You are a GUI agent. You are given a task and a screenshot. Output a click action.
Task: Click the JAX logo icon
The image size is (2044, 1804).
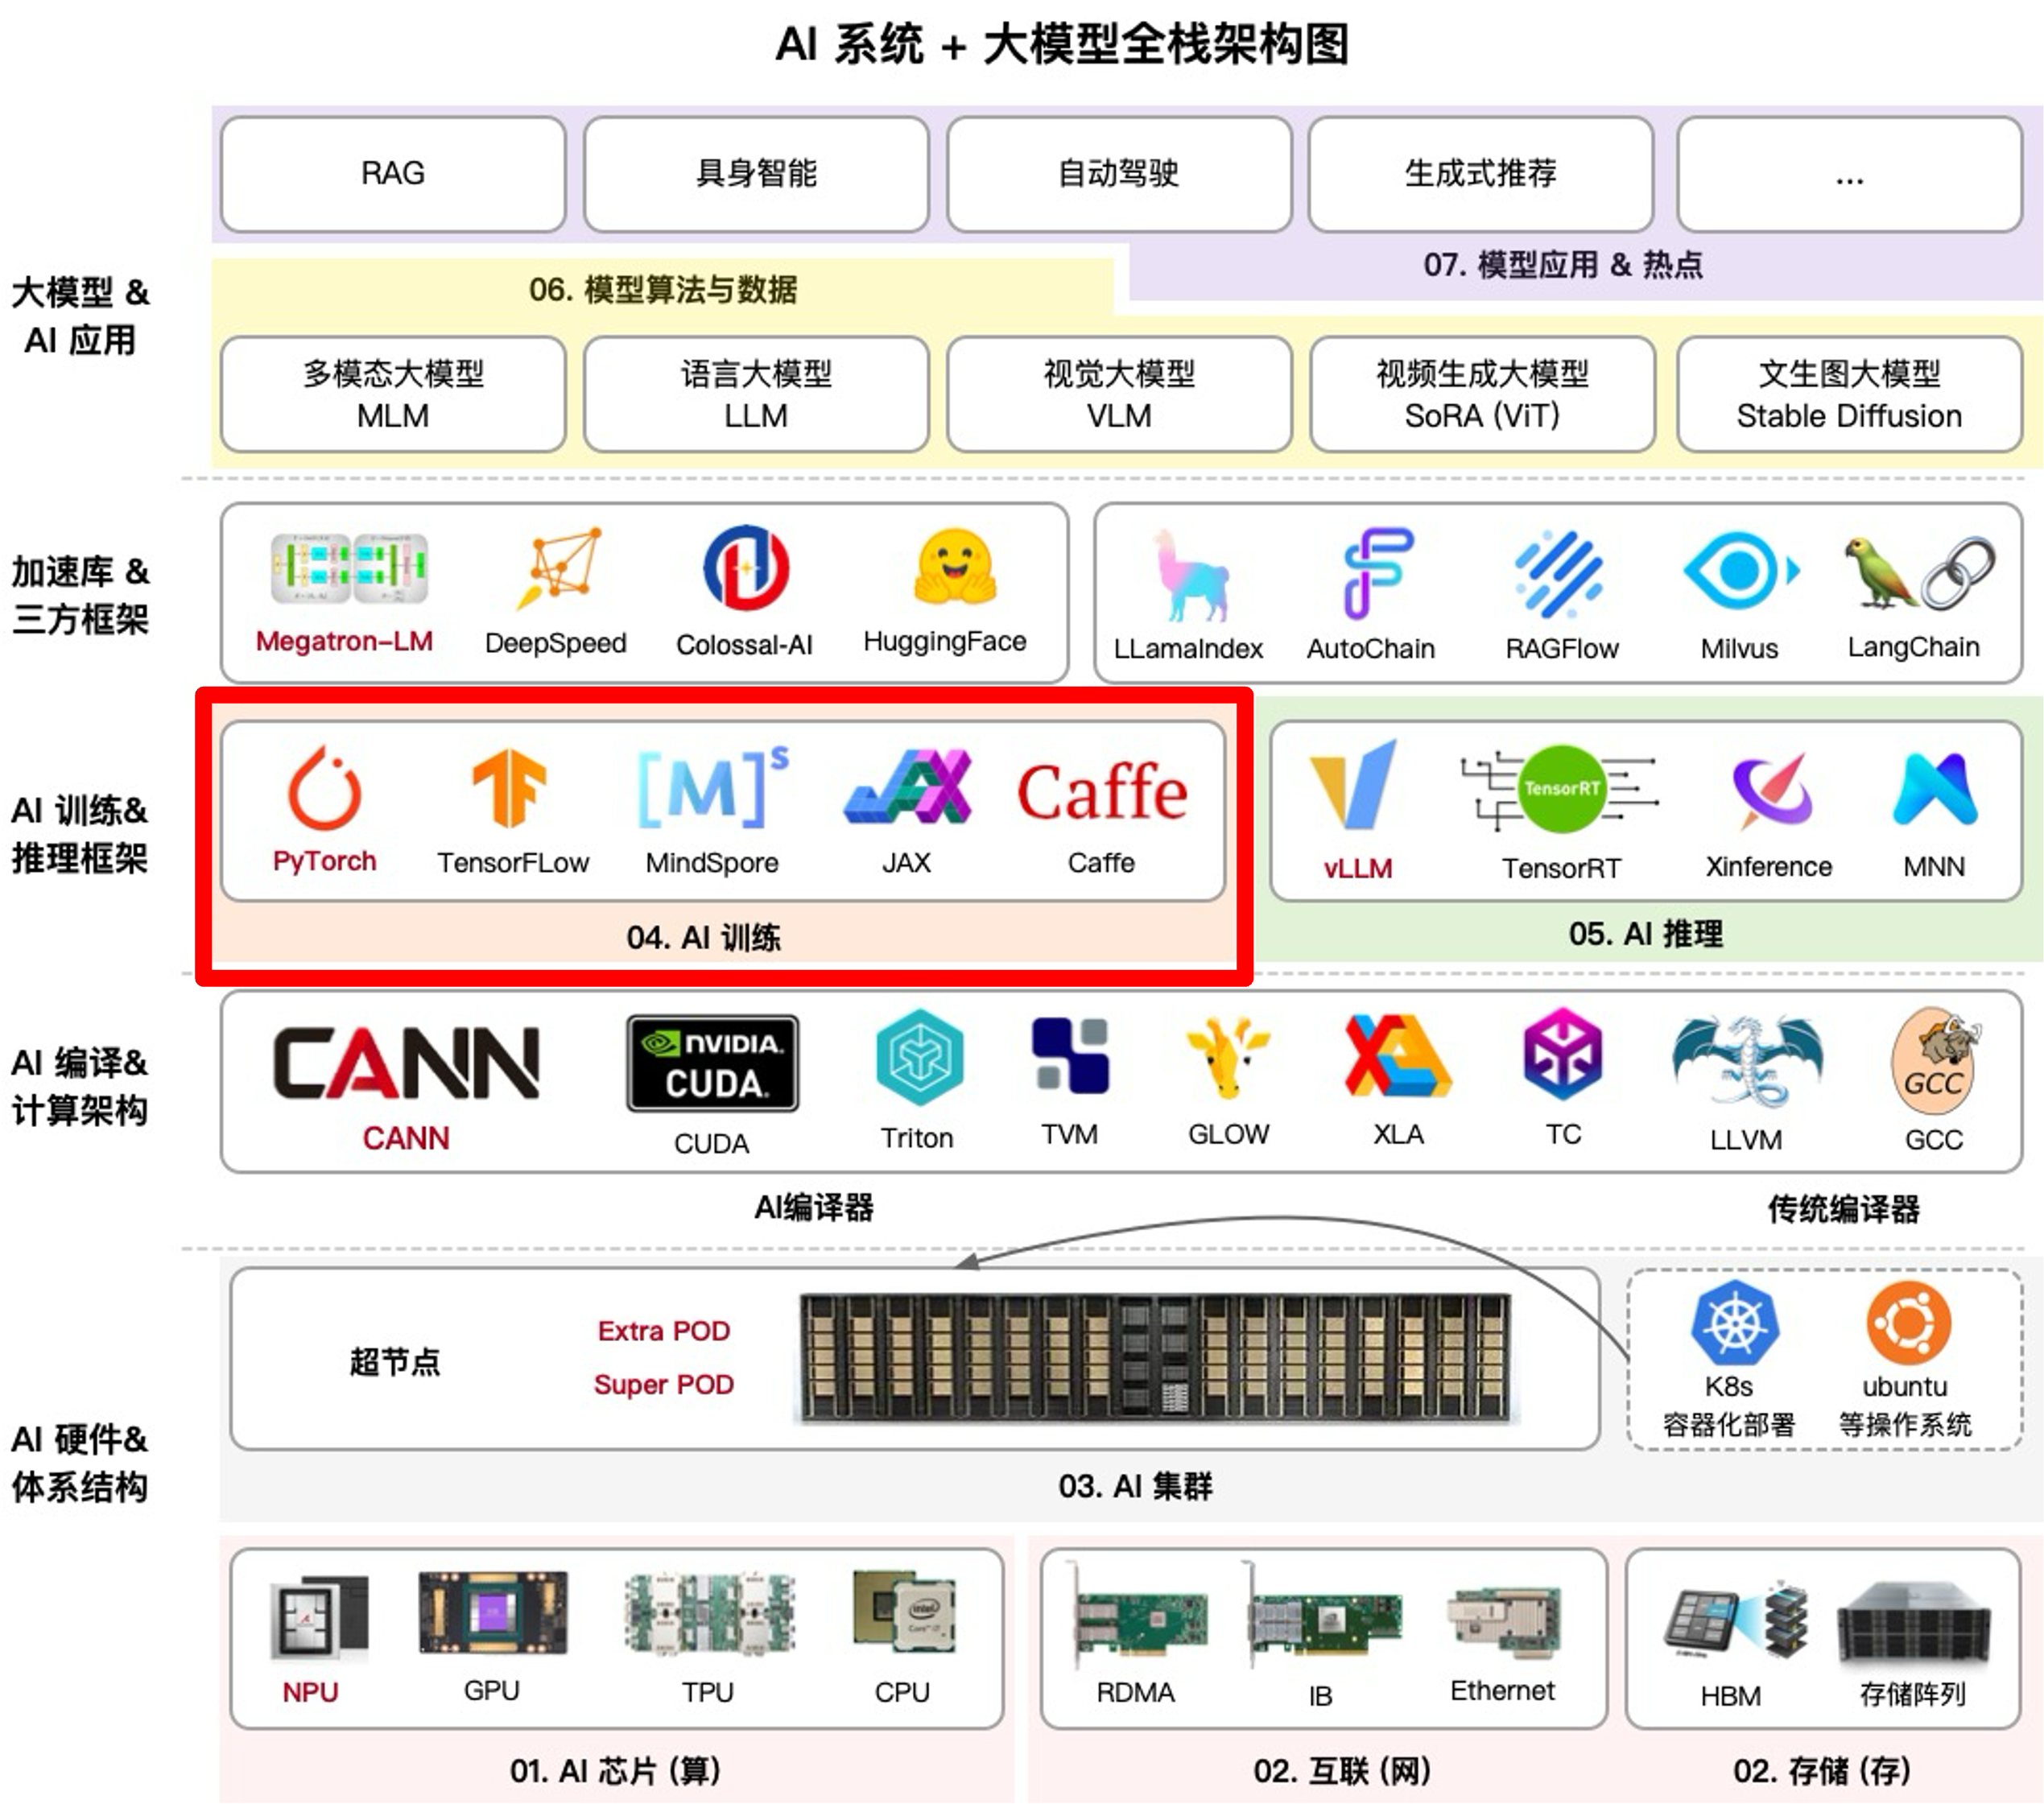coord(908,788)
